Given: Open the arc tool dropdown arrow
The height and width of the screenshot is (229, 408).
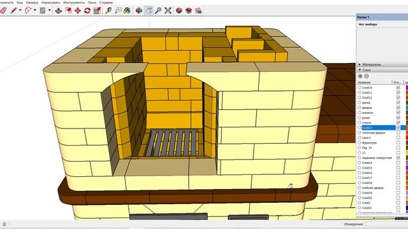Looking at the screenshot, I should 34,10.
